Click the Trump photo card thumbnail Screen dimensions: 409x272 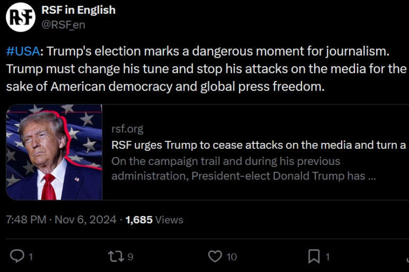tap(54, 152)
